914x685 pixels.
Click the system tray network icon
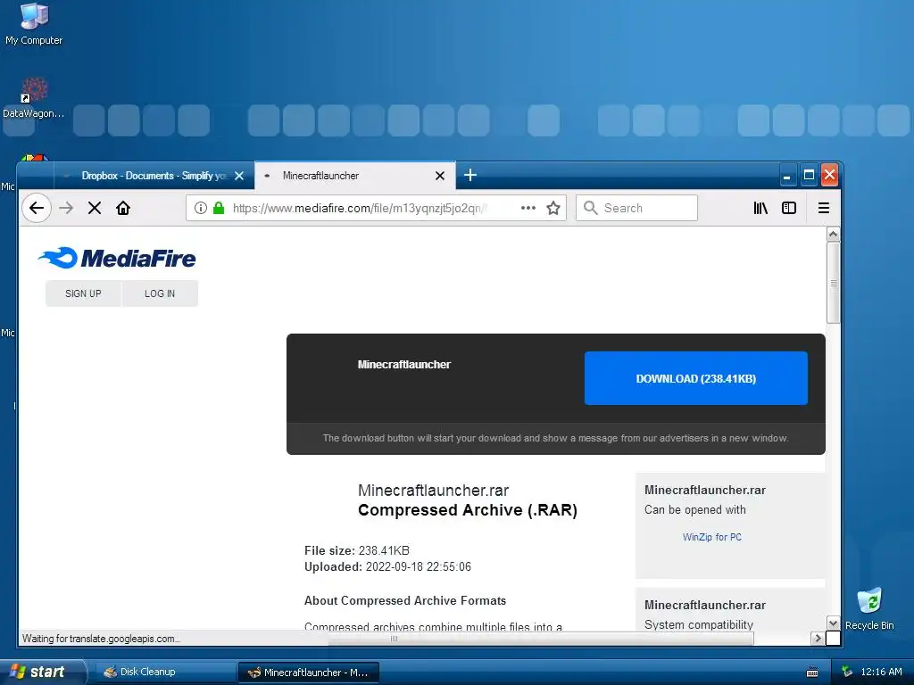pyautogui.click(x=847, y=672)
